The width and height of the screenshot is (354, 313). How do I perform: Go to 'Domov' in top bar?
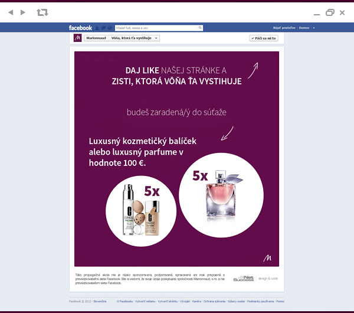(304, 28)
